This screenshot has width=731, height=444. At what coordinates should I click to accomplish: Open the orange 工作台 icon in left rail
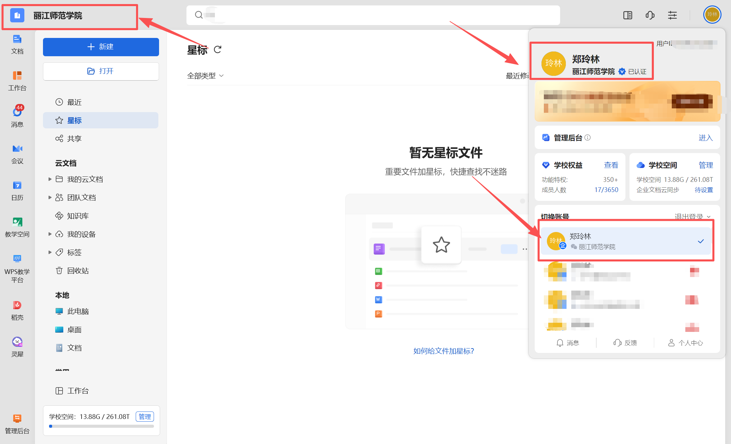tap(17, 81)
